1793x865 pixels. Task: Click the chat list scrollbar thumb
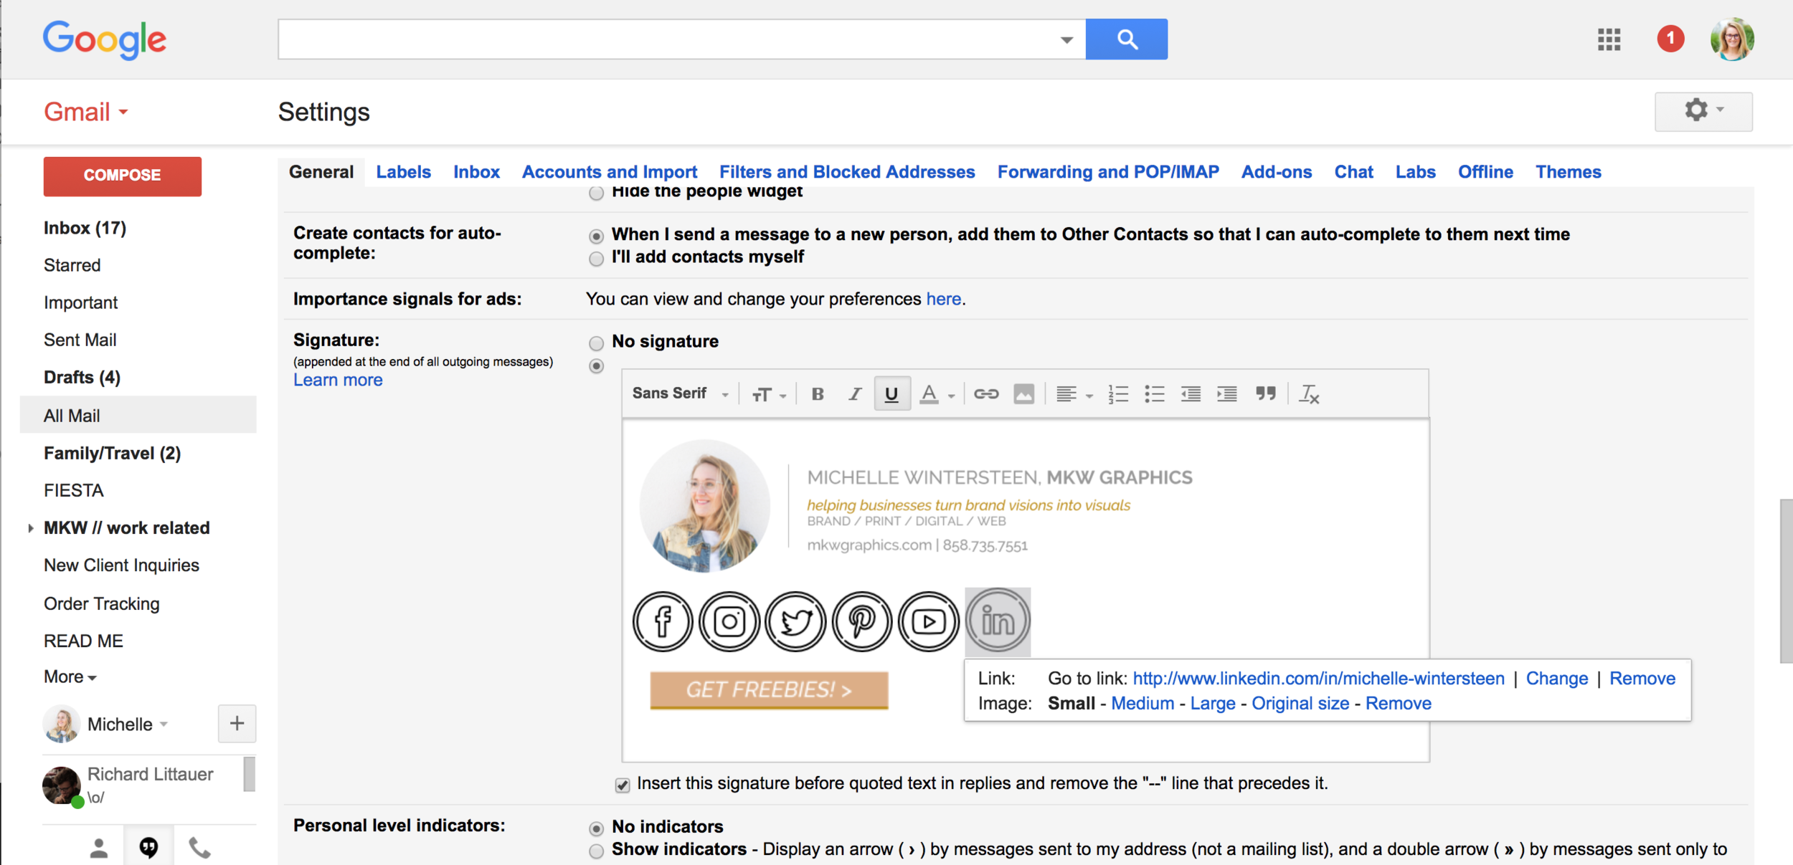(249, 774)
